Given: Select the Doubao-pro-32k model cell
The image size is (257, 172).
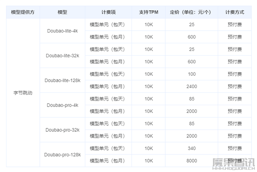Looking at the screenshot, I should click(63, 130).
